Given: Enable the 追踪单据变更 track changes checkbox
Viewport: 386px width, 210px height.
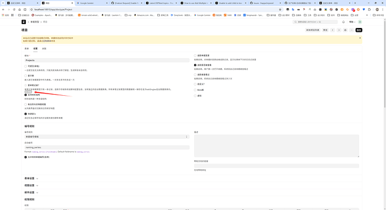Looking at the screenshot, I should pyautogui.click(x=195, y=55).
